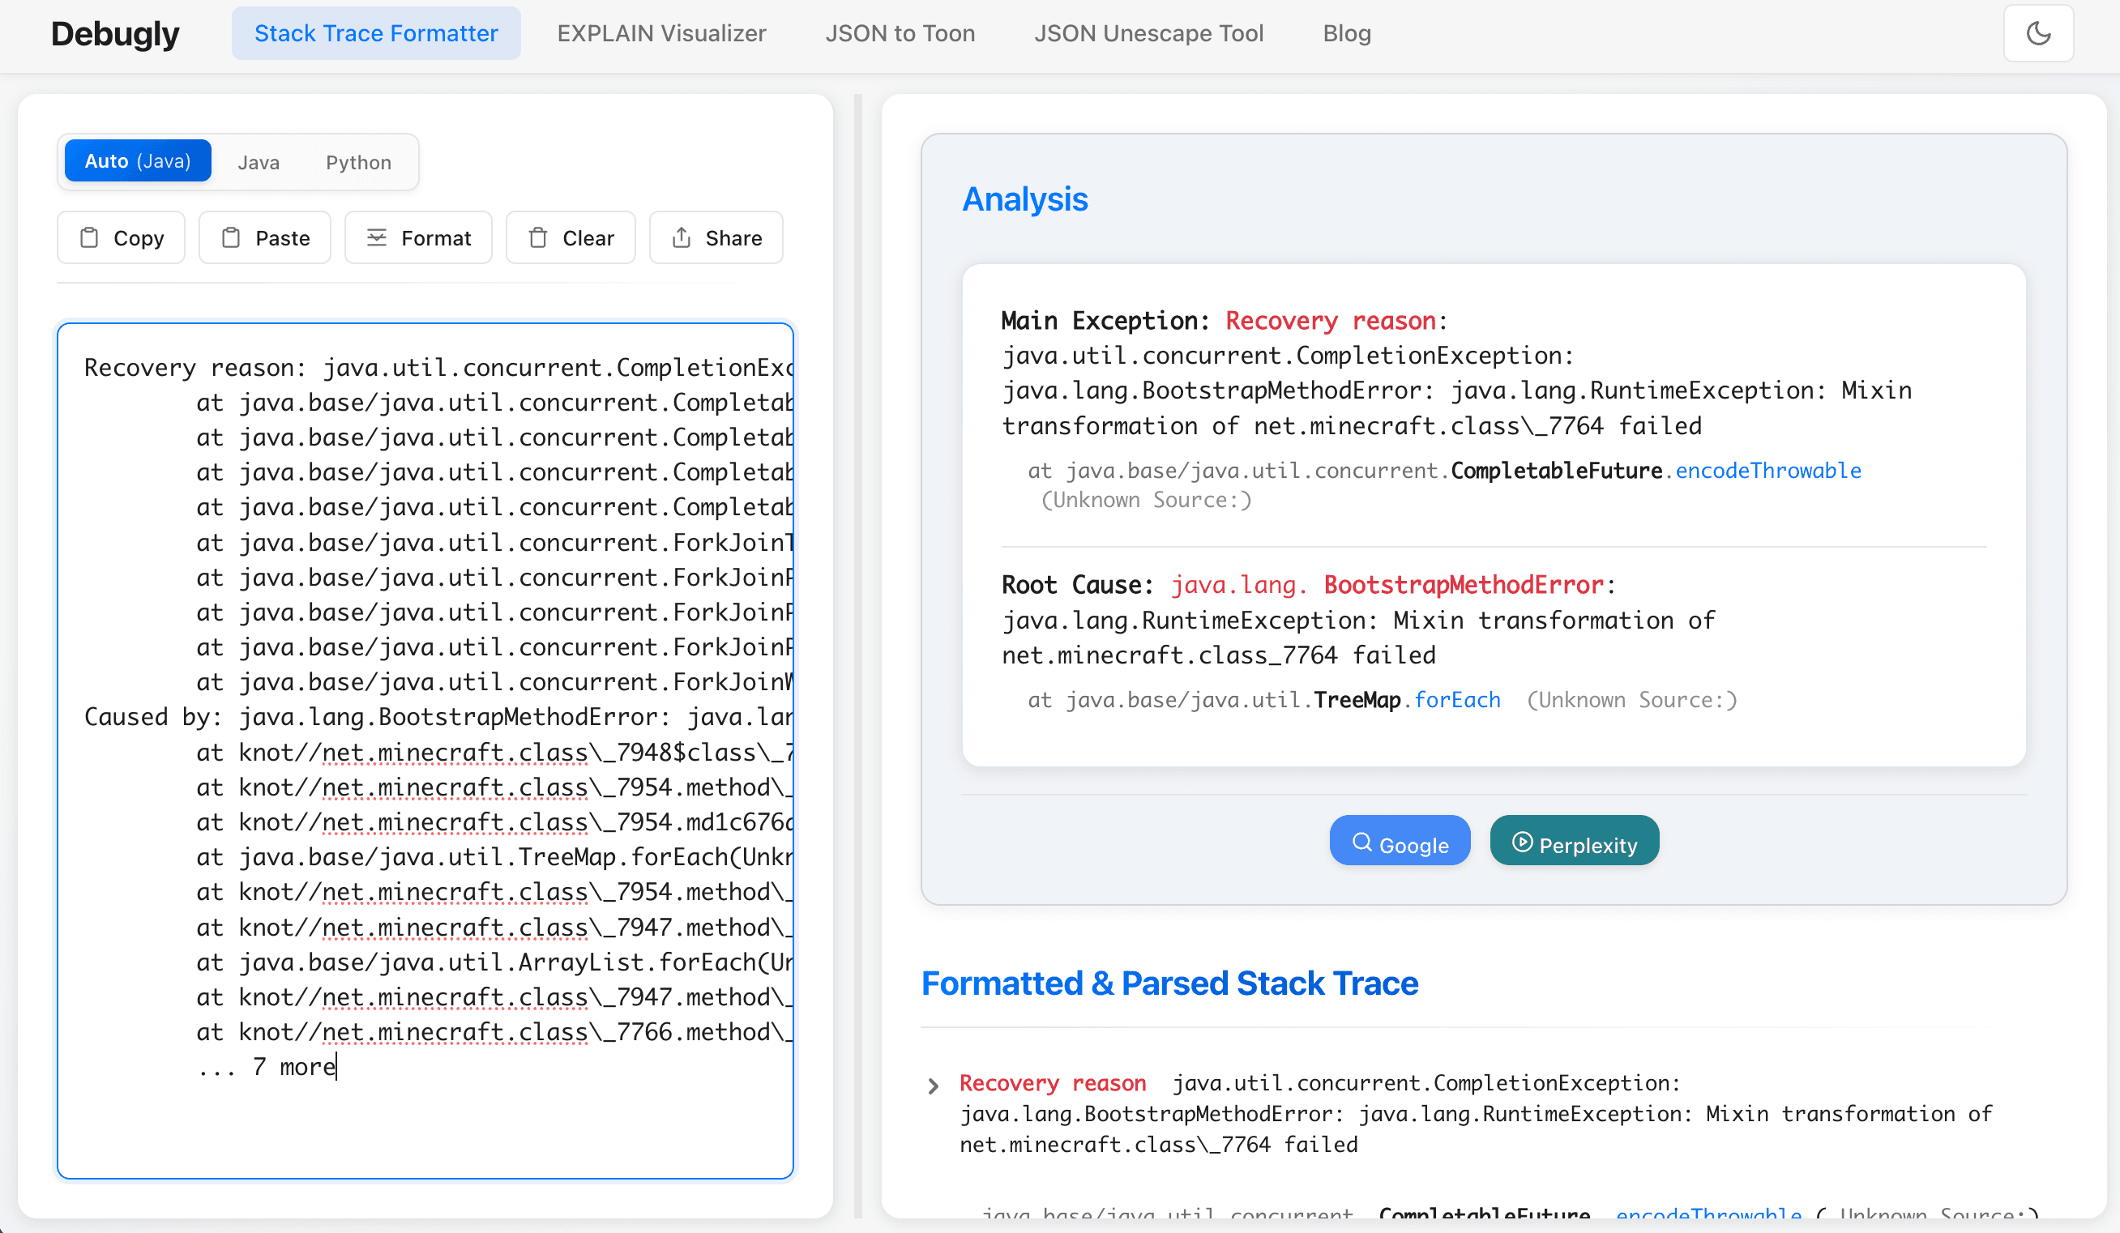The image size is (2120, 1233).
Task: Click the encodeThrowable method link
Action: [x=1769, y=470]
